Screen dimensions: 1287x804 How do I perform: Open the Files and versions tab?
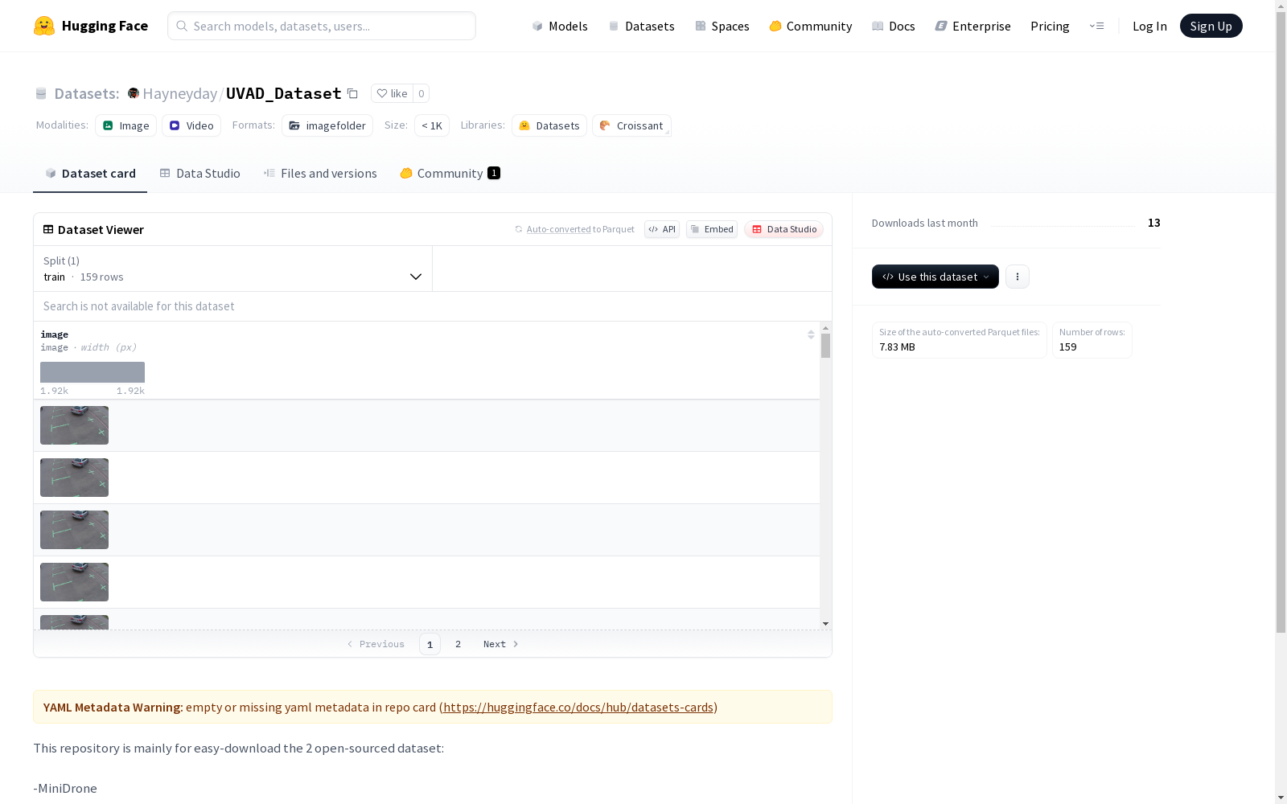(x=320, y=173)
